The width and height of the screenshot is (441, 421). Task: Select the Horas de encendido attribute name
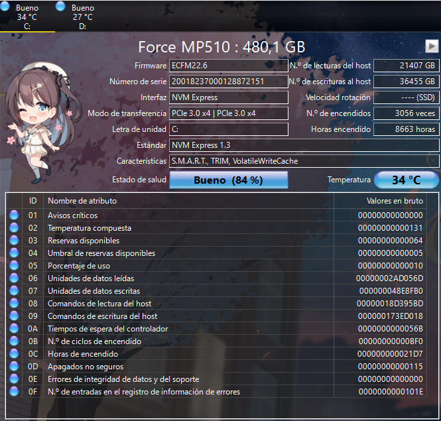(x=83, y=354)
